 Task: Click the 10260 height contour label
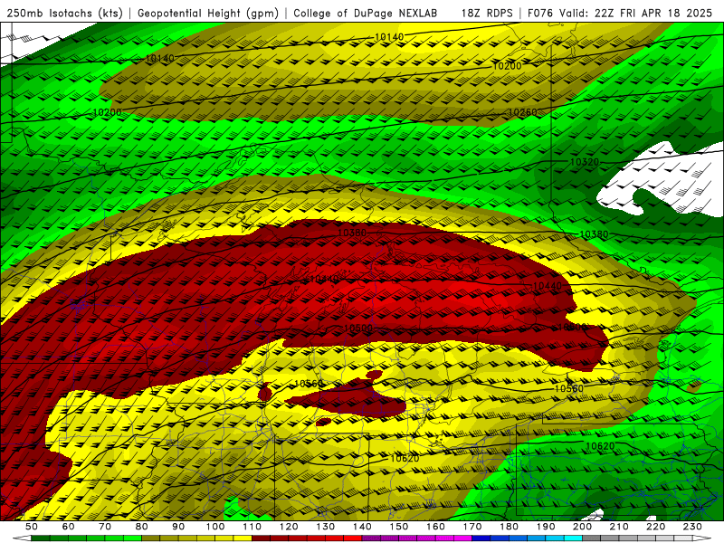tap(523, 112)
